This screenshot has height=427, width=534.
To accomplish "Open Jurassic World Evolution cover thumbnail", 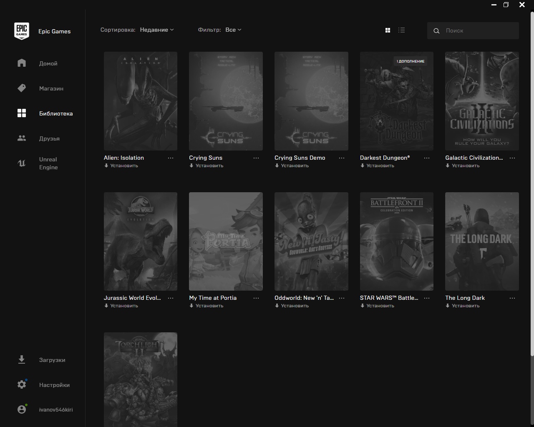I will point(141,241).
